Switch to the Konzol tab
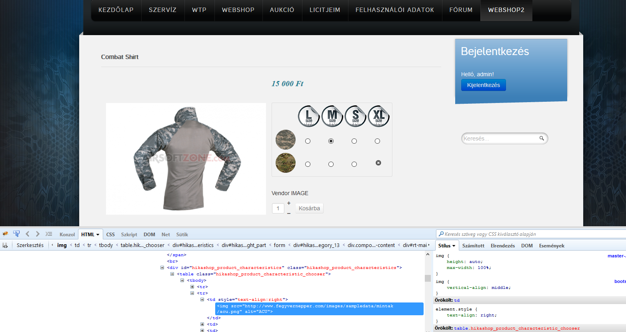Screen dimensions: 626x332 [67, 235]
